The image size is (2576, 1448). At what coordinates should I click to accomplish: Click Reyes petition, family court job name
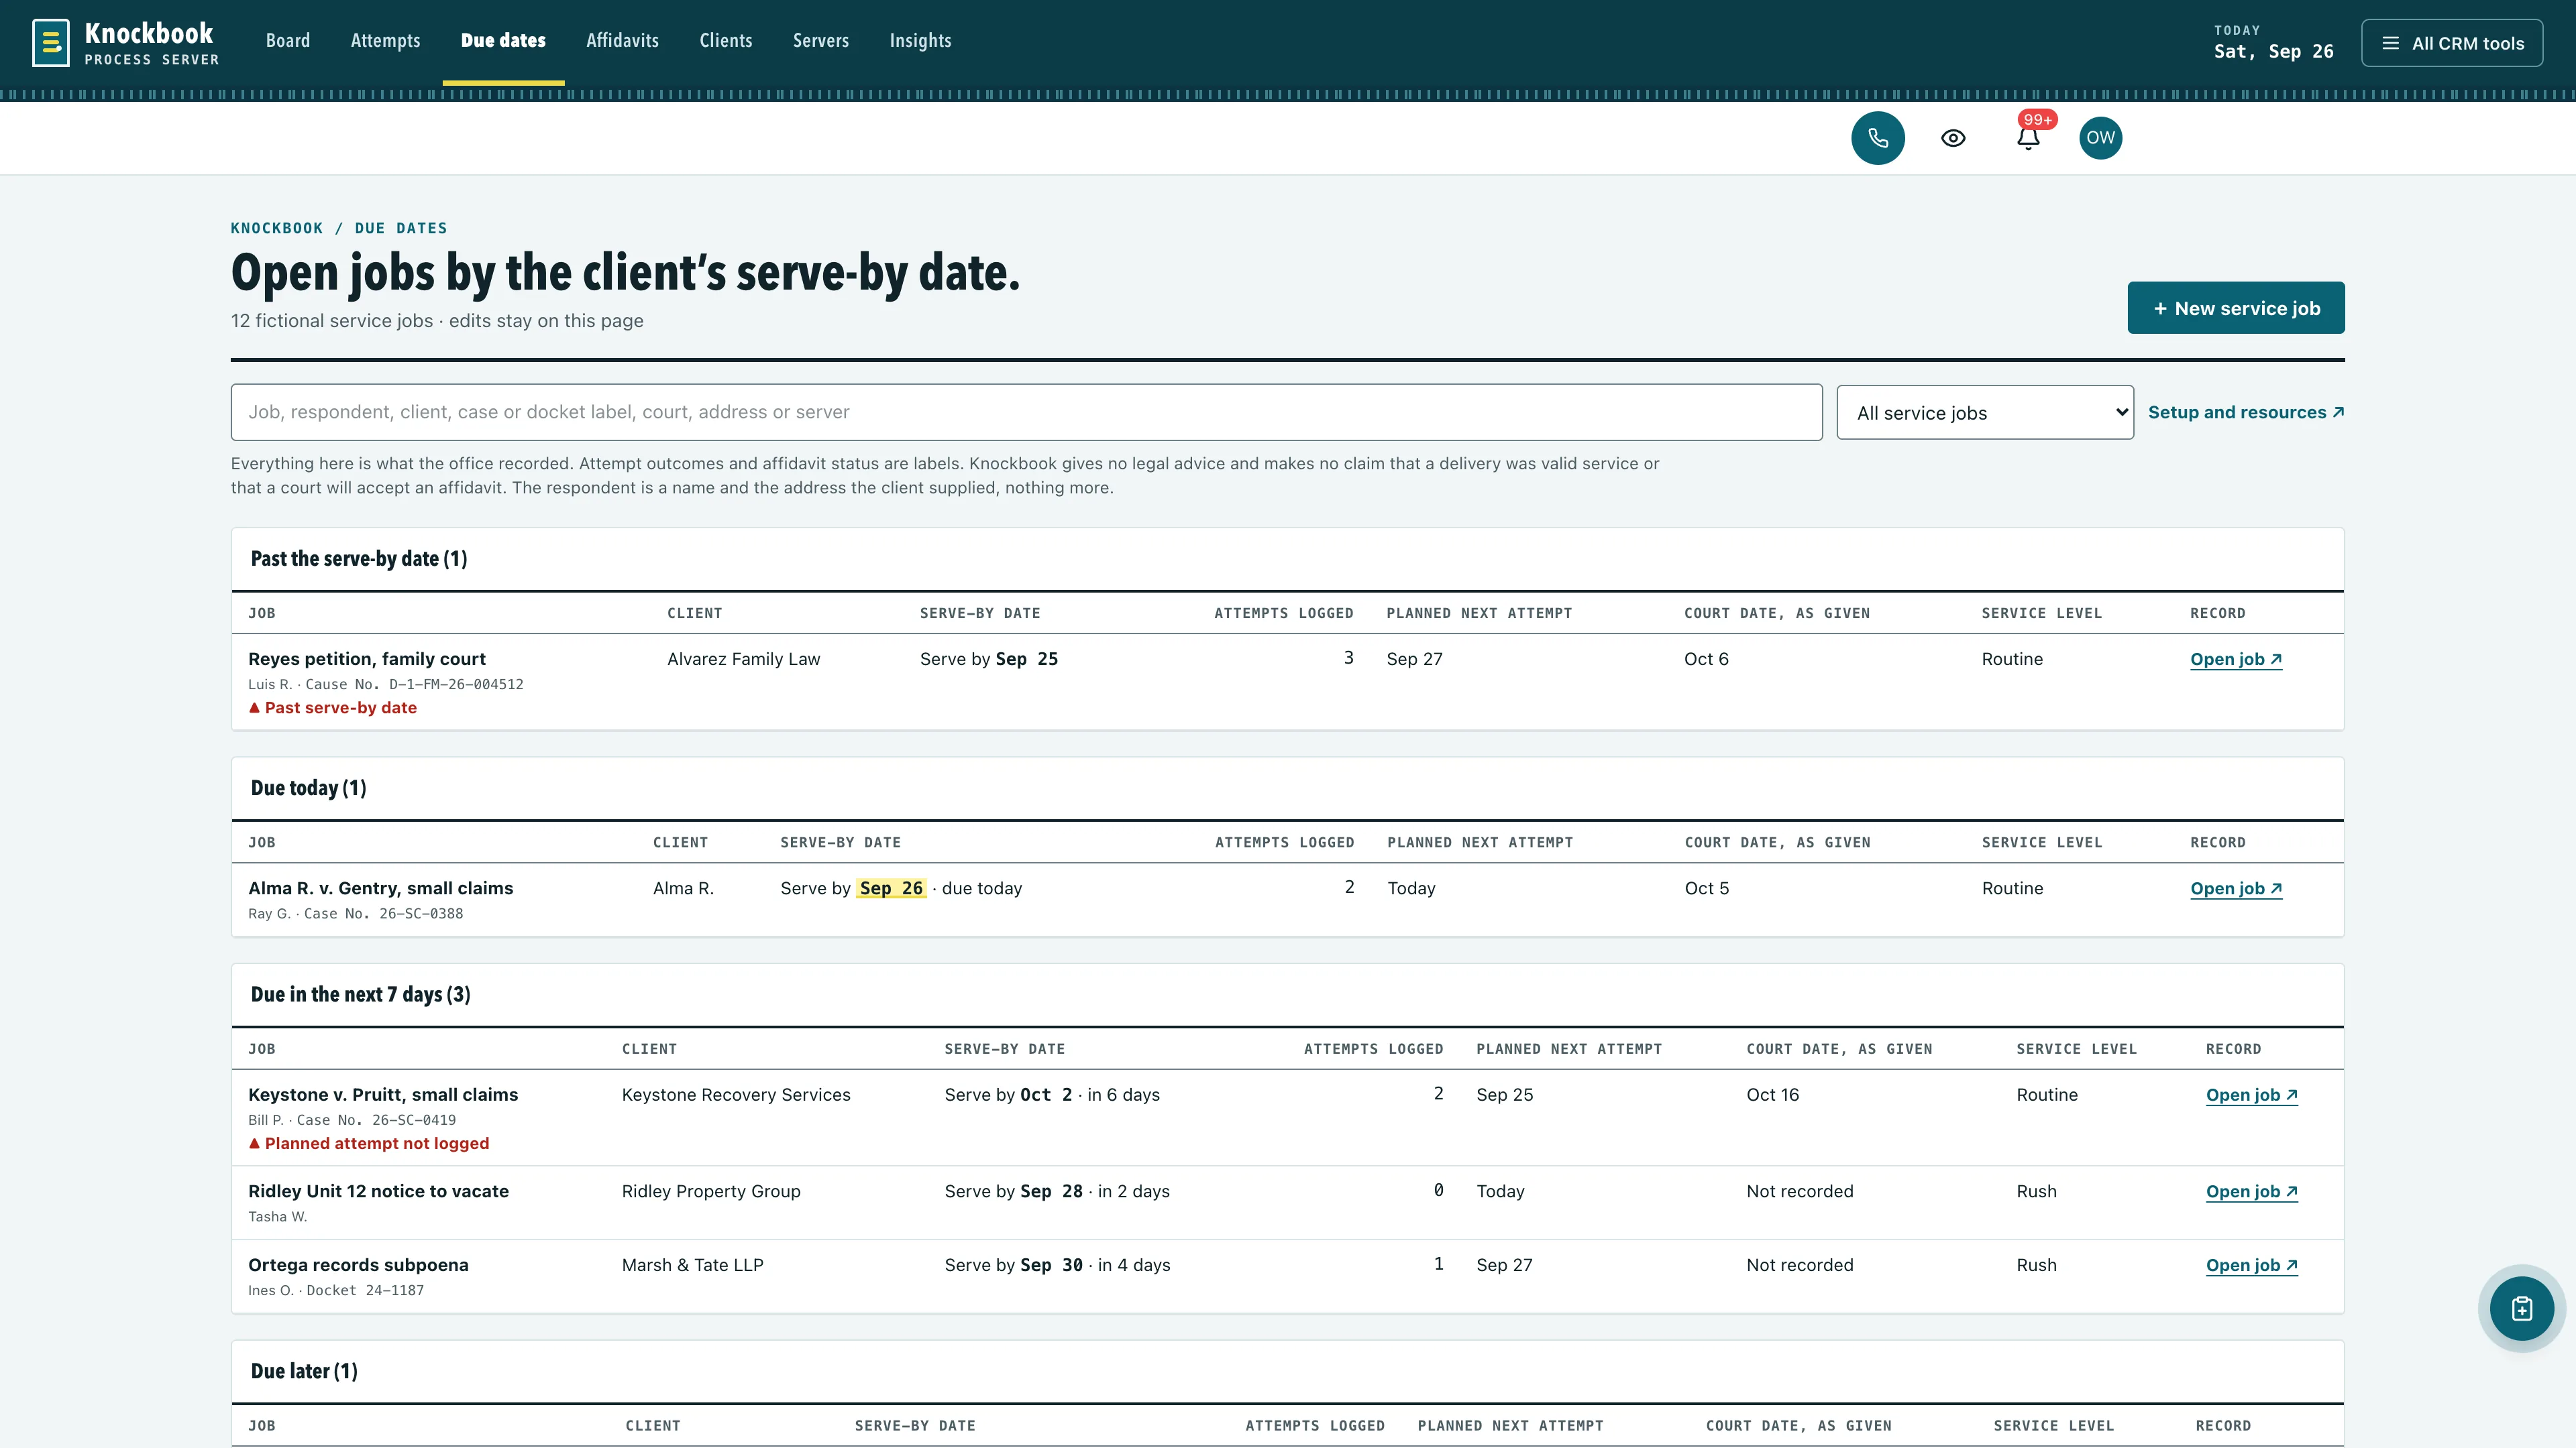click(366, 658)
